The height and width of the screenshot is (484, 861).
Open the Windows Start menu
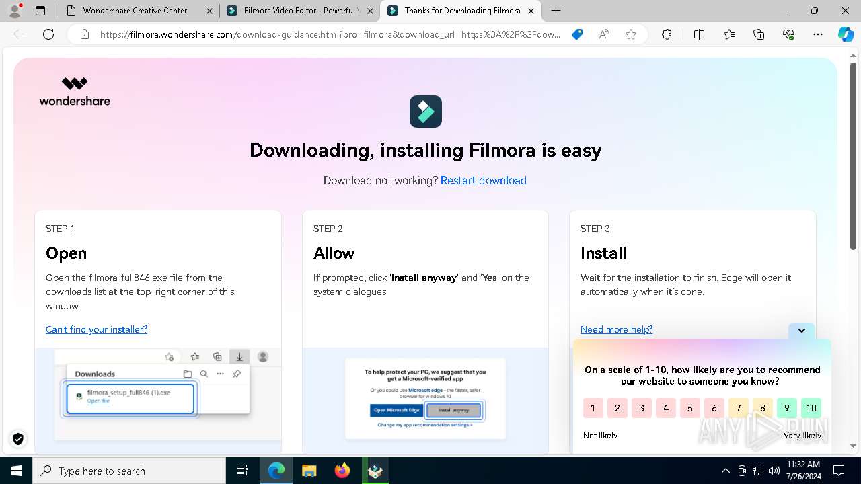(16, 471)
